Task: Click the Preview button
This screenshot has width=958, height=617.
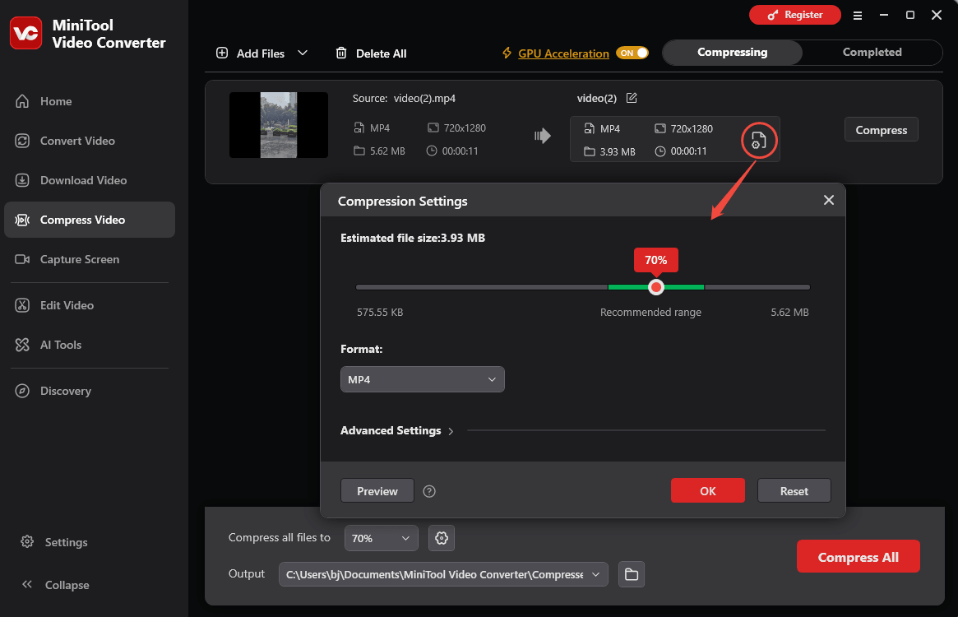Action: click(x=377, y=491)
